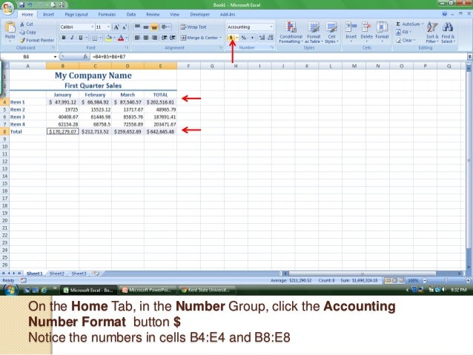Open the font size dropdown

(x=108, y=27)
